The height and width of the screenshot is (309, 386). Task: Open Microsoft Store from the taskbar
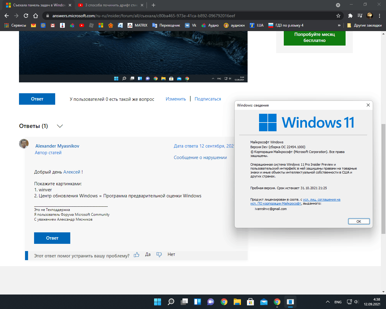click(251, 302)
